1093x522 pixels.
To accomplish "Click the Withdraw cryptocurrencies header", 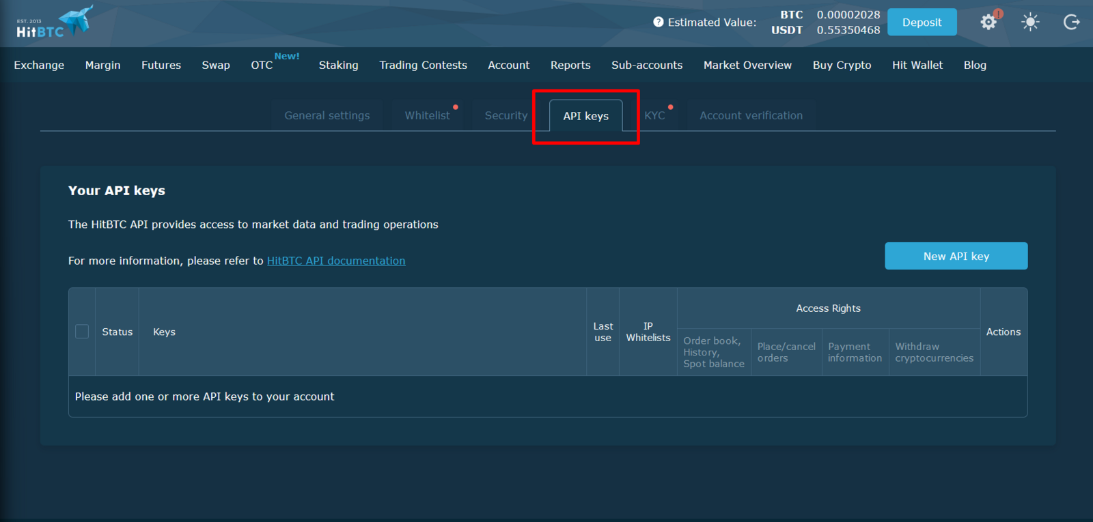I will tap(934, 352).
